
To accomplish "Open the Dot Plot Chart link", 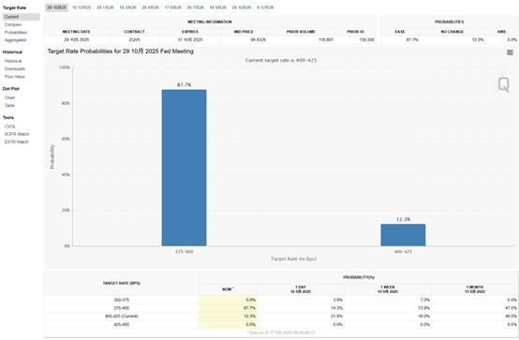I will point(9,97).
